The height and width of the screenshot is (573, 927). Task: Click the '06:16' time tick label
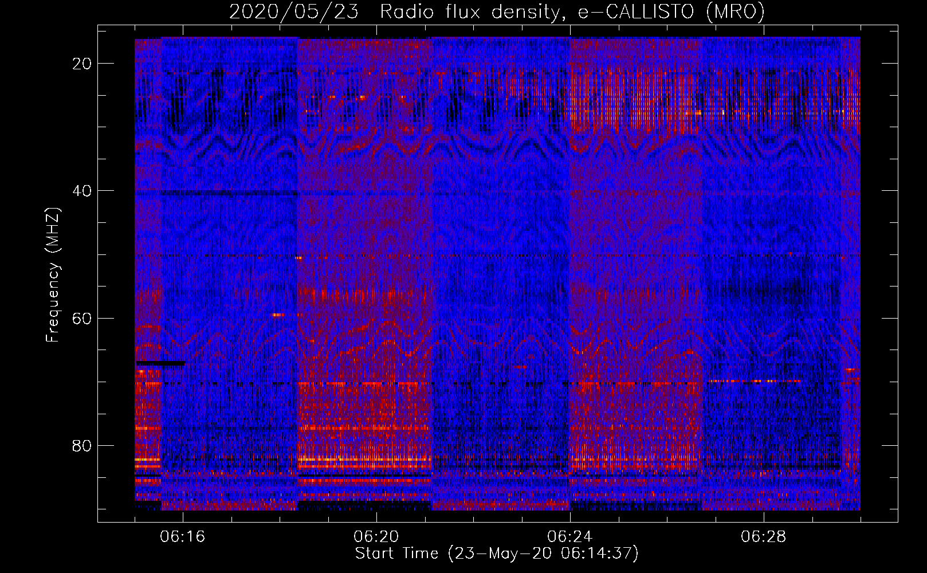pos(183,537)
